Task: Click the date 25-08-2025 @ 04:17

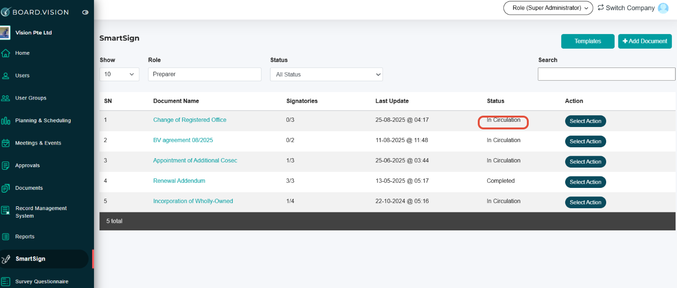Action: pyautogui.click(x=402, y=120)
